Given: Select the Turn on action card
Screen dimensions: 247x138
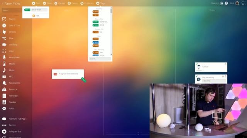Looking at the screenshot, I should point(211,67).
